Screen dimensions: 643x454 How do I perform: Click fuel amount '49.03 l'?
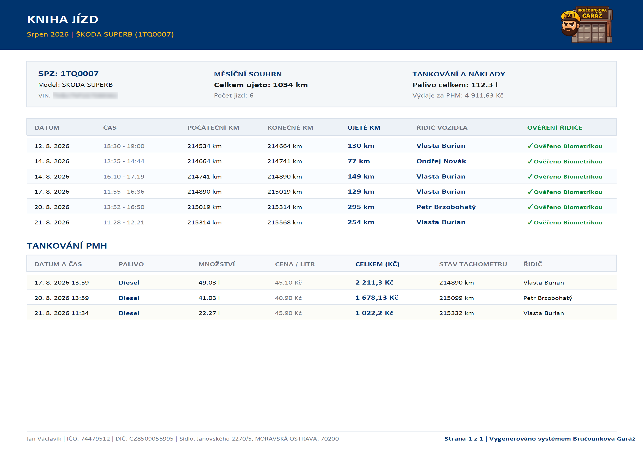pyautogui.click(x=209, y=283)
